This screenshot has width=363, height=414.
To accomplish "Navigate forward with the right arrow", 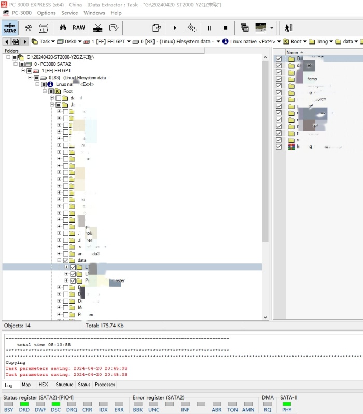I will click(24, 42).
